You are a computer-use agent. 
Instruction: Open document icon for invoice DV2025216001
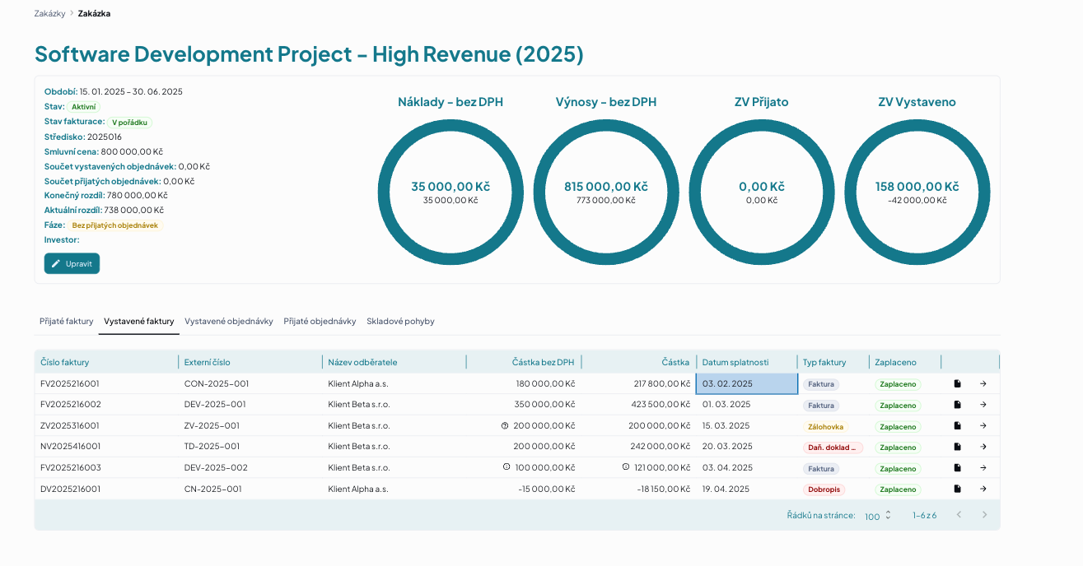click(x=957, y=489)
